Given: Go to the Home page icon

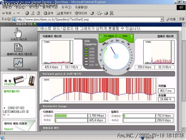Looking at the screenshot, I should [38, 13].
